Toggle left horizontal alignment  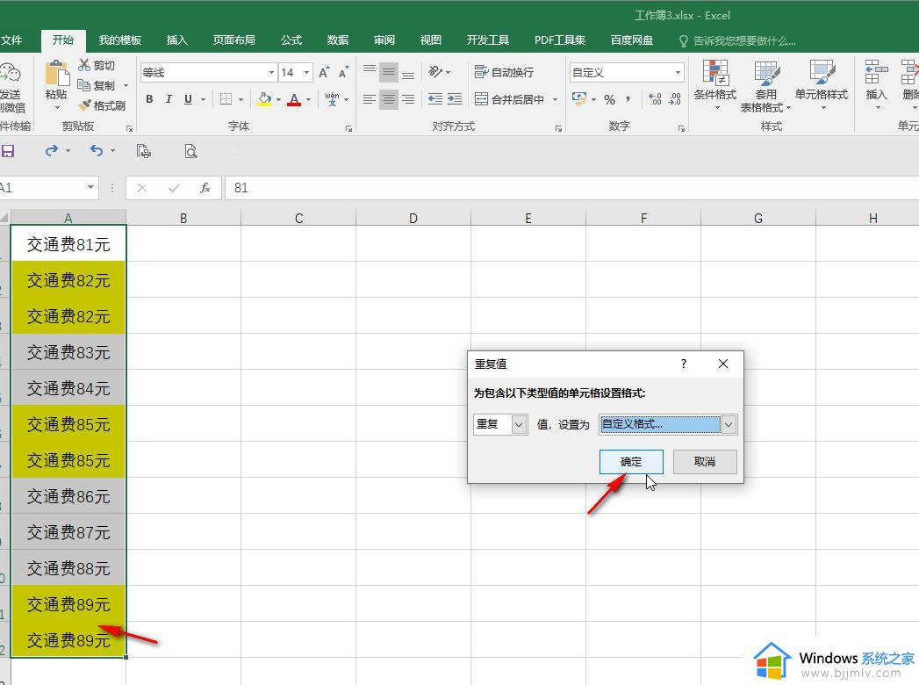(370, 99)
